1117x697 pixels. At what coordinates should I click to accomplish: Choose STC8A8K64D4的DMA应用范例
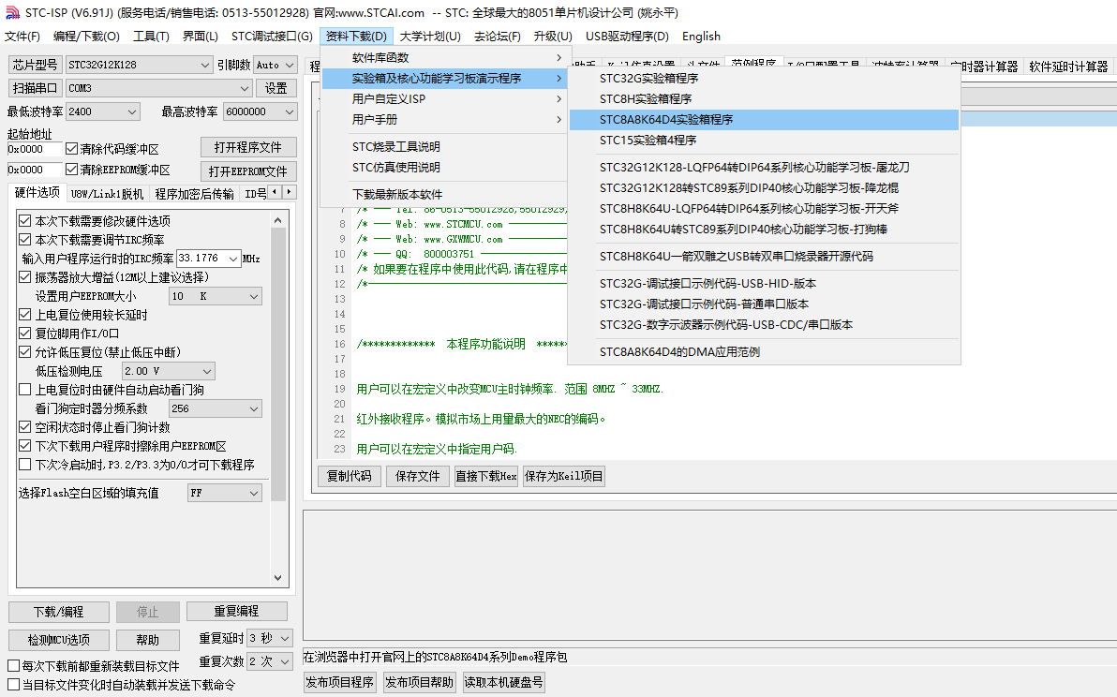tap(765, 351)
